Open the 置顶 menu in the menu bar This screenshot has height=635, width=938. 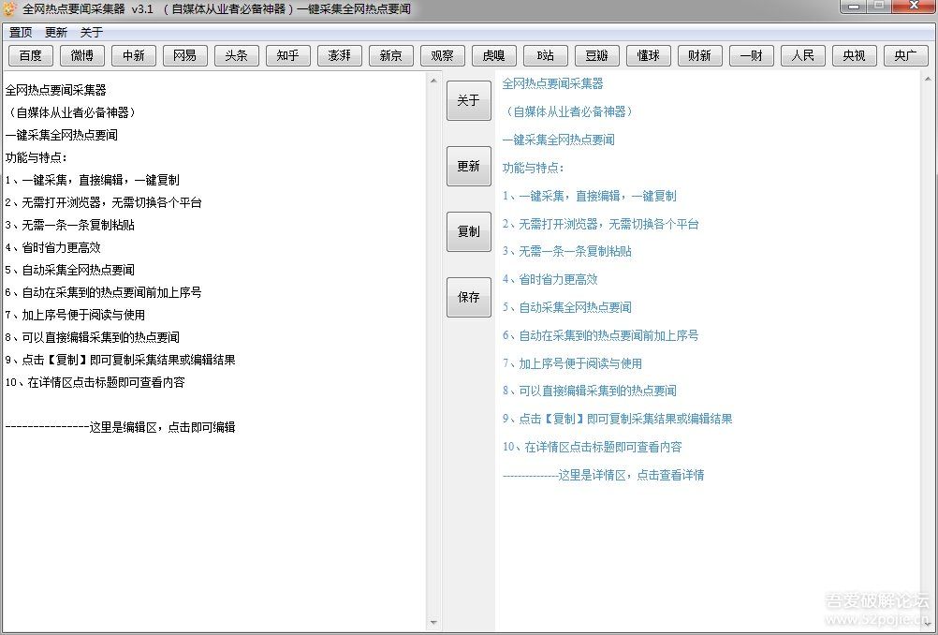(21, 32)
